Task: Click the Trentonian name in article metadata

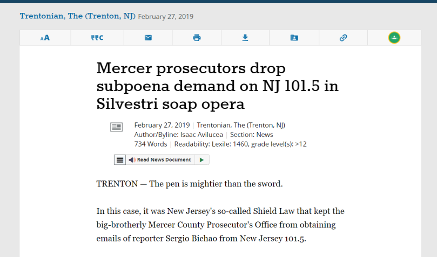Action: point(241,126)
